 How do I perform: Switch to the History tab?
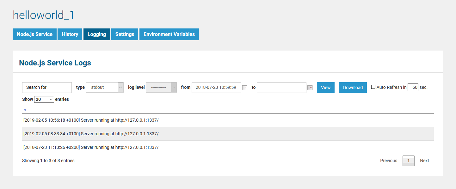70,34
